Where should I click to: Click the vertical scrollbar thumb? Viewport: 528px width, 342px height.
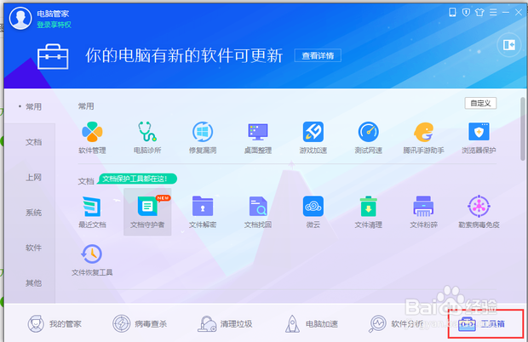point(523,129)
